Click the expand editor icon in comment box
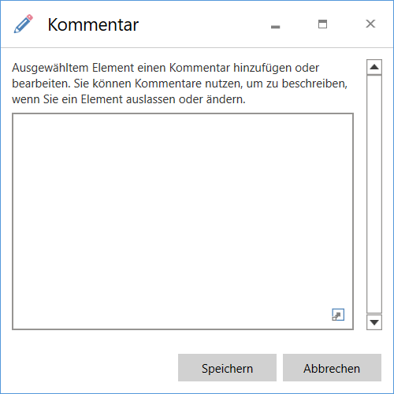Screen dimensions: 394x394 pyautogui.click(x=338, y=314)
